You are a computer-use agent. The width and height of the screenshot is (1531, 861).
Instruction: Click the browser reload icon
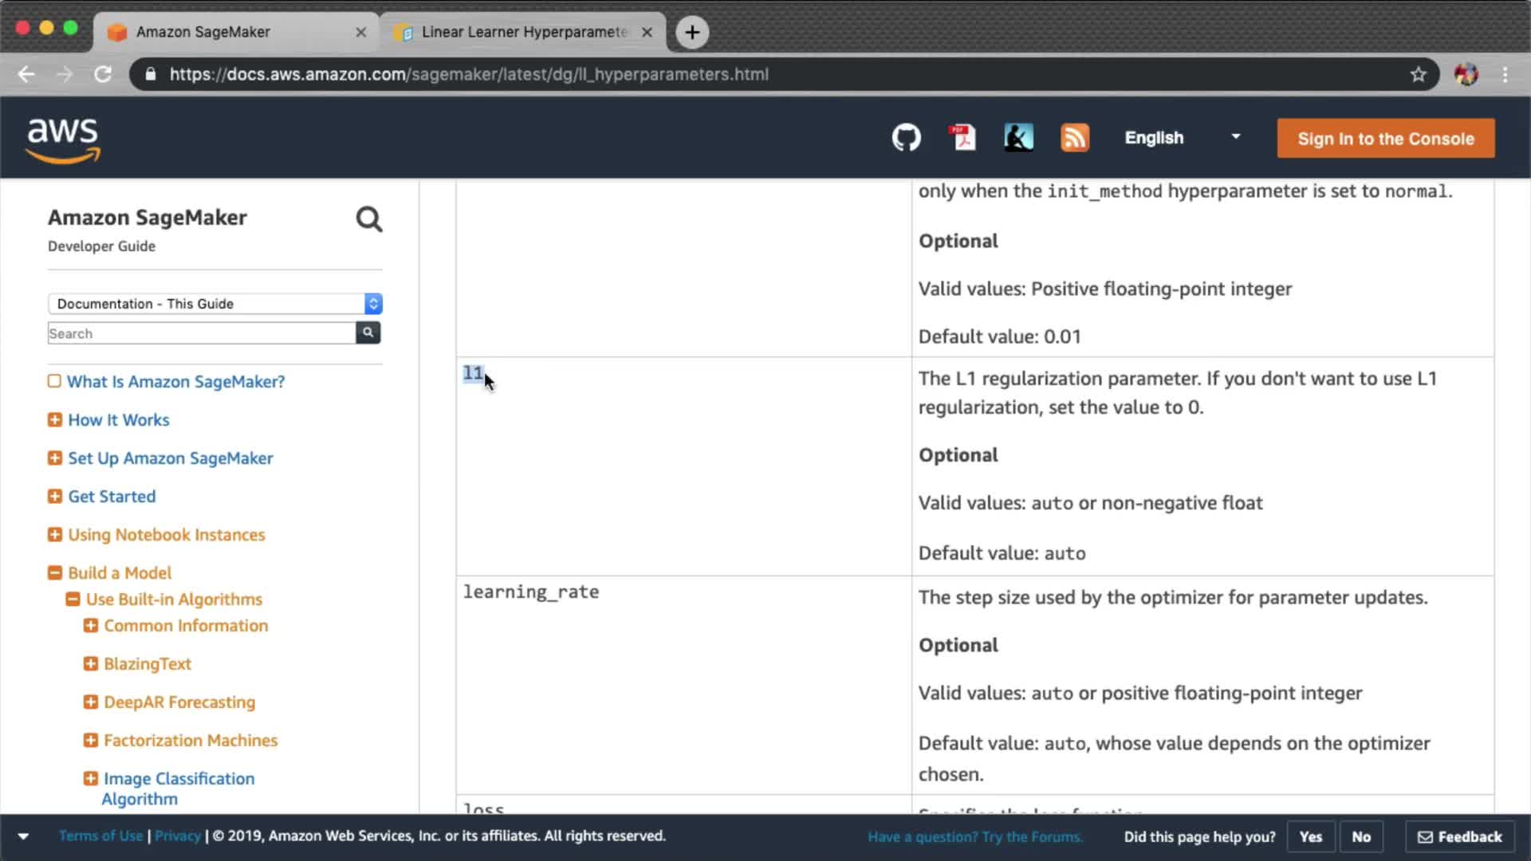103,74
